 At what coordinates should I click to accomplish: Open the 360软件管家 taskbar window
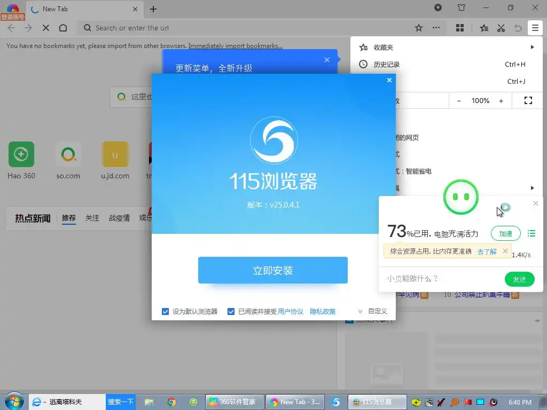(235, 402)
